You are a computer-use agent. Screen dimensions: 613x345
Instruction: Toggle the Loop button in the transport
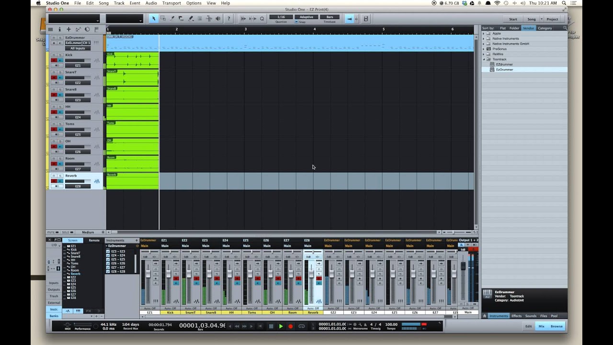click(302, 326)
